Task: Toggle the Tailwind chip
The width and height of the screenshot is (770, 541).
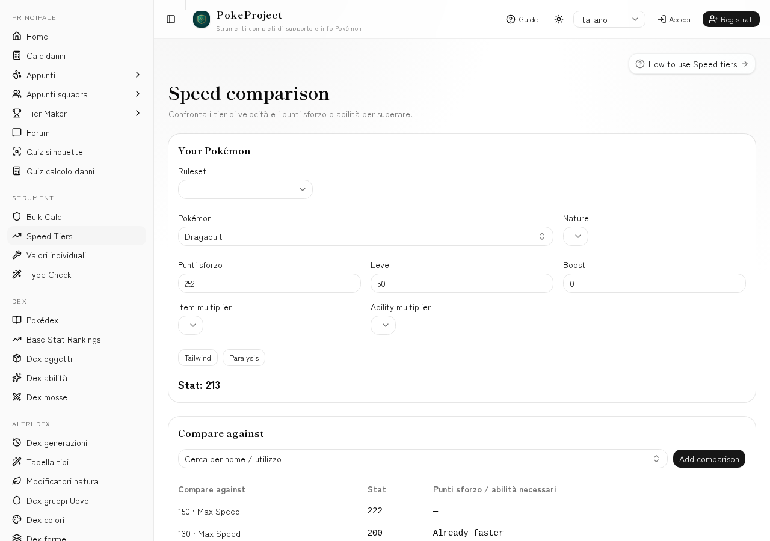Action: coord(198,358)
